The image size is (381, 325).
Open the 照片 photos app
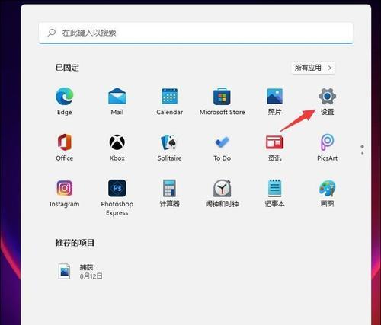coord(274,101)
